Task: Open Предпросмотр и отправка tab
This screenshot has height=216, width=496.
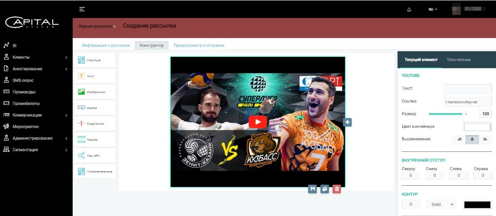Action: 199,45
